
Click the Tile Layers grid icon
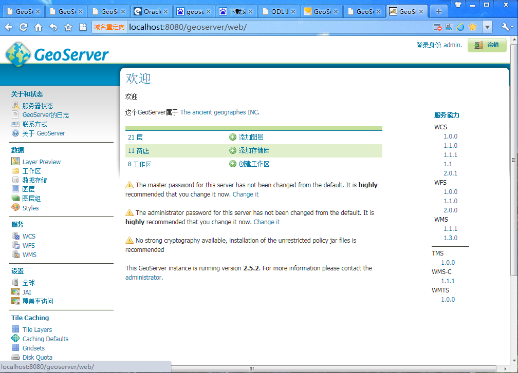[15, 329]
